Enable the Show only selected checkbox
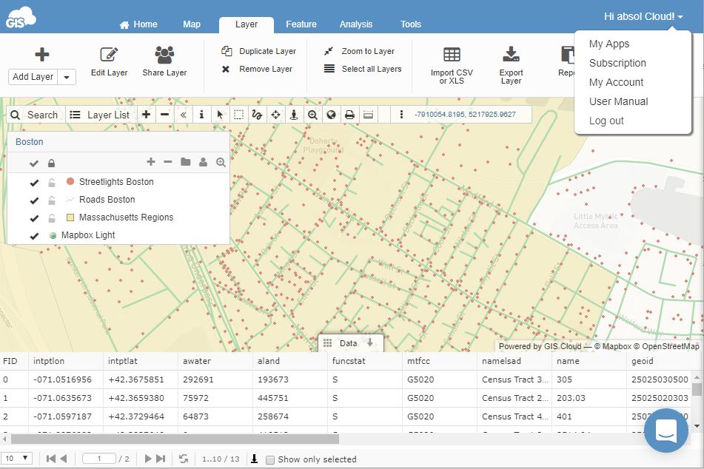Image resolution: width=704 pixels, height=469 pixels. 270,459
